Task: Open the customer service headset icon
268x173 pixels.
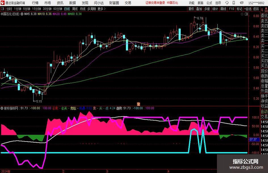Action: tap(227, 3)
